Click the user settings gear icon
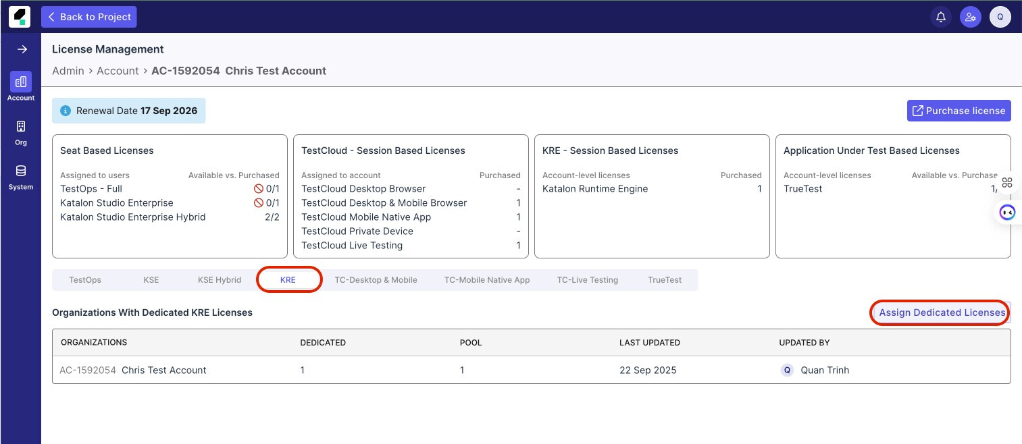Image resolution: width=1022 pixels, height=444 pixels. [971, 17]
